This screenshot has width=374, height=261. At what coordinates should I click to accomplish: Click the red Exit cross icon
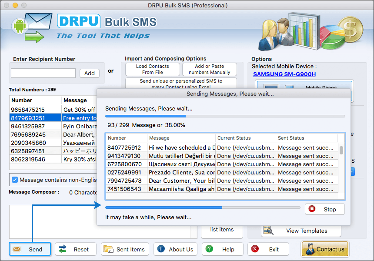coord(255,249)
